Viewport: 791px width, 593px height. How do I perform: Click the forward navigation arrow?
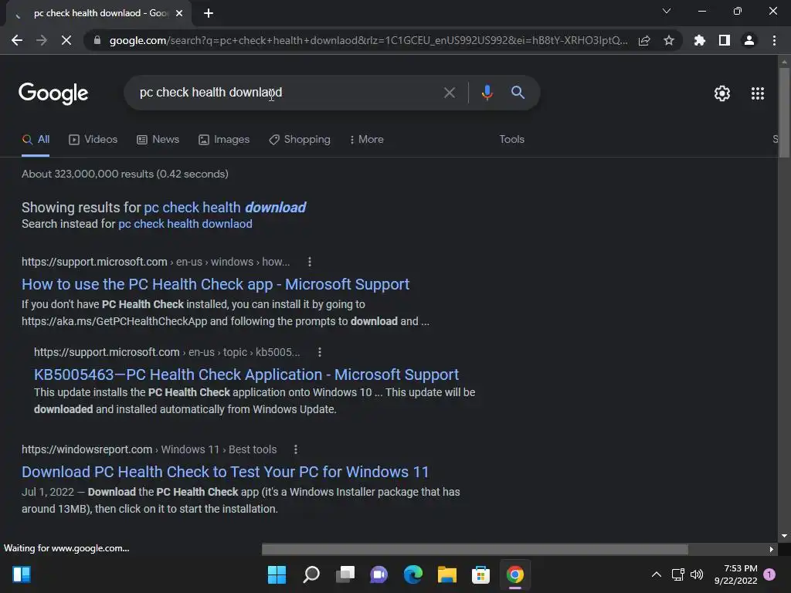(42, 40)
